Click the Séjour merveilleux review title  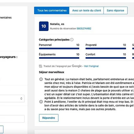(x=52, y=72)
